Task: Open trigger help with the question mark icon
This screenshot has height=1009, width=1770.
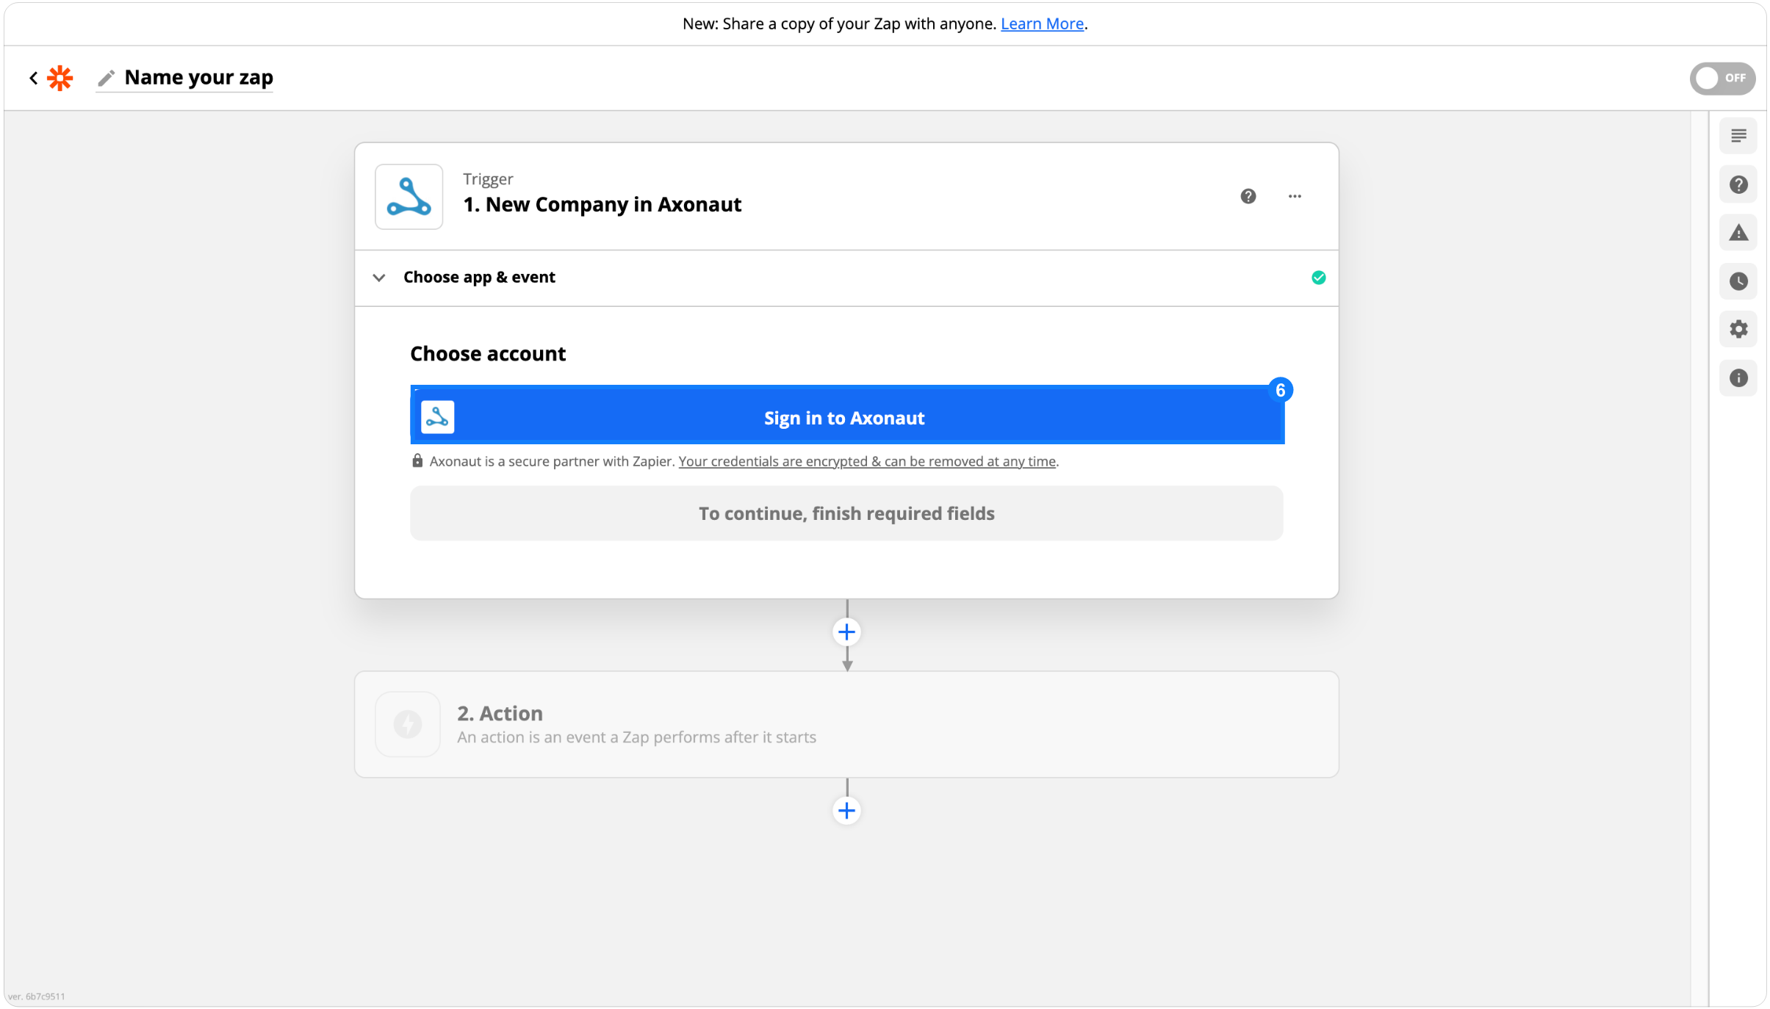Action: [1248, 196]
